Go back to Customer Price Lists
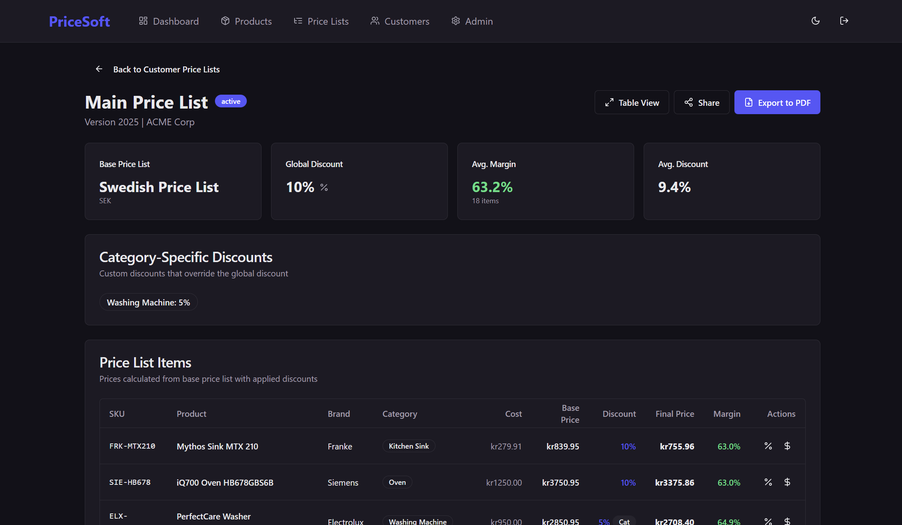Screen dimensions: 902x525 point(166,70)
